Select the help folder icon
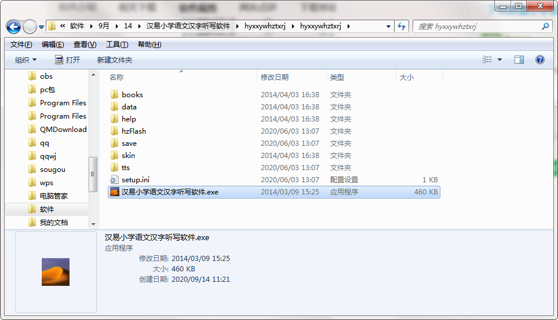This screenshot has height=320, width=558. click(114, 119)
